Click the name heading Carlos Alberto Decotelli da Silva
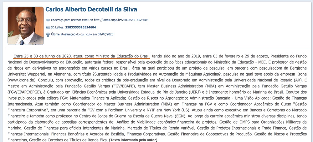The height and width of the screenshot is (142, 313). point(91,9)
